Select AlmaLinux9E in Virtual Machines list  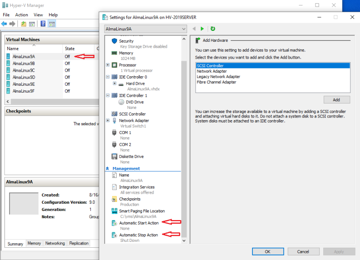point(24,84)
